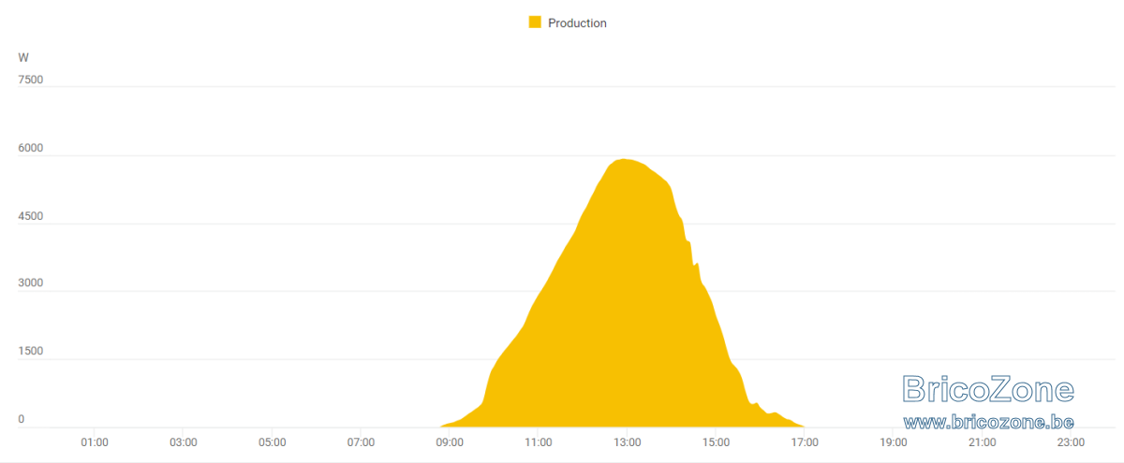Click the 3000 value on the W axis
1124x463 pixels.
point(31,283)
